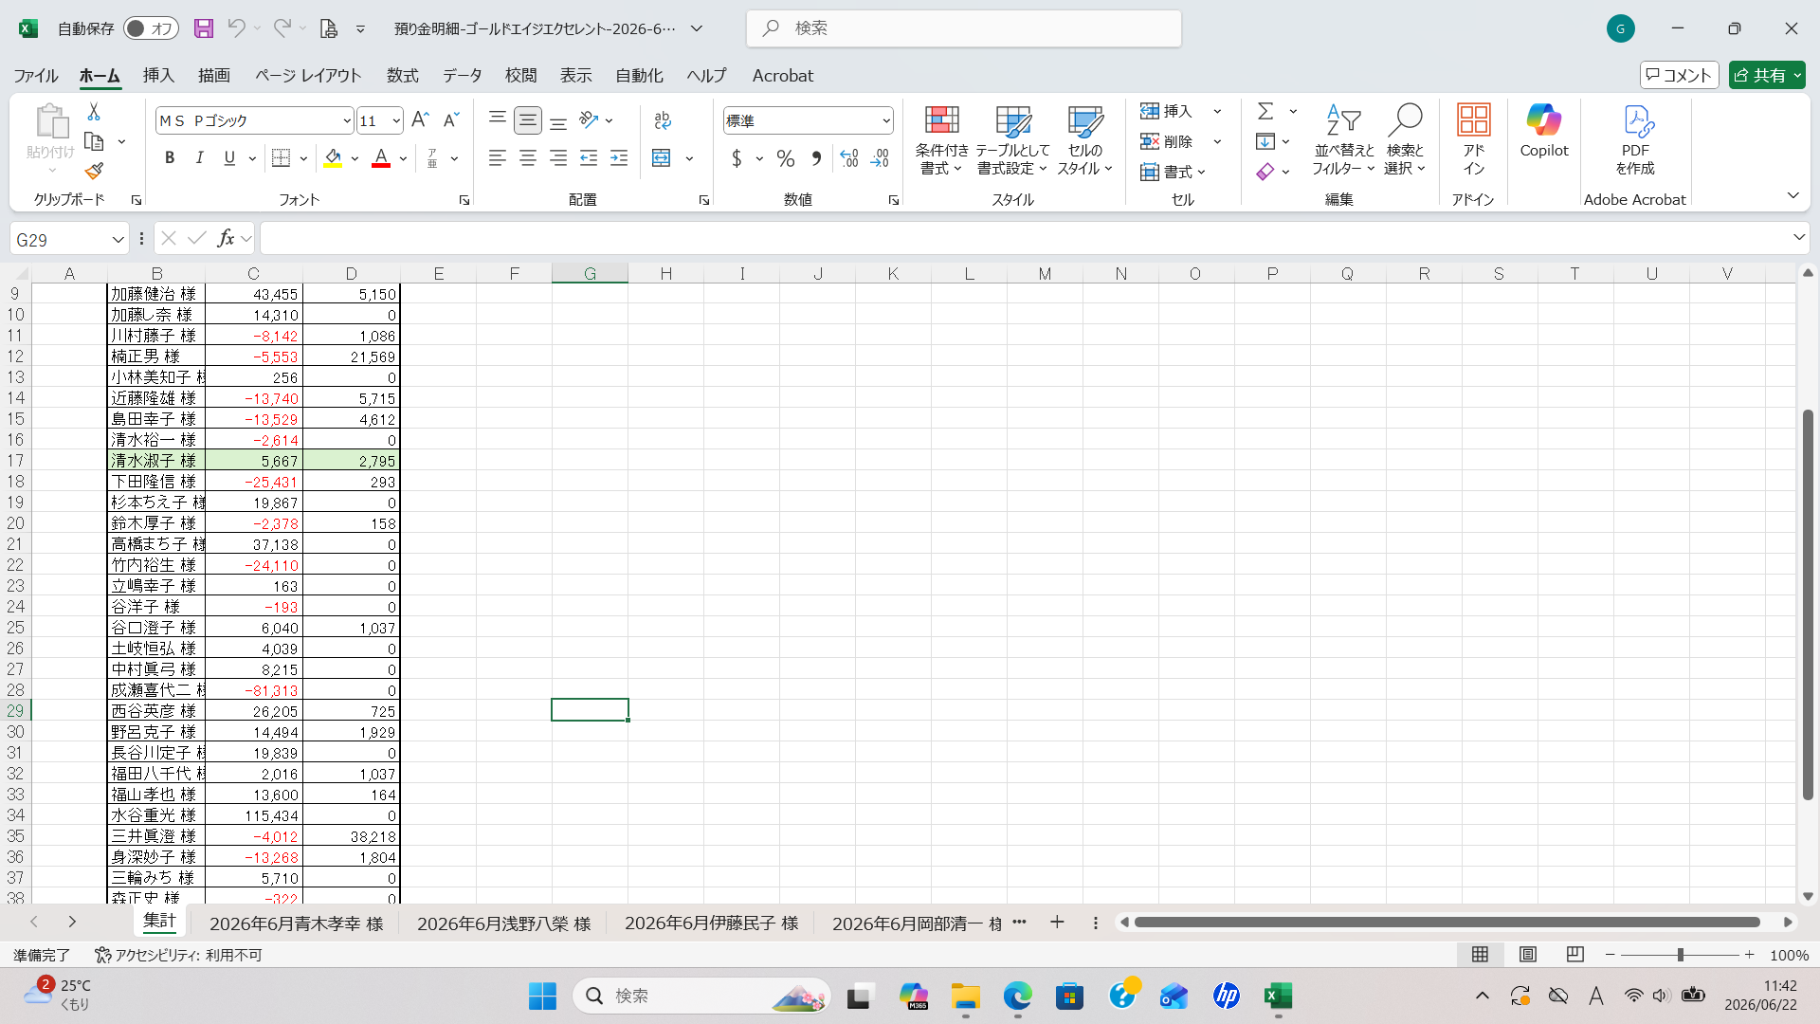Viewport: 1820px width, 1024px height.
Task: Align text to the right
Action: point(558,158)
